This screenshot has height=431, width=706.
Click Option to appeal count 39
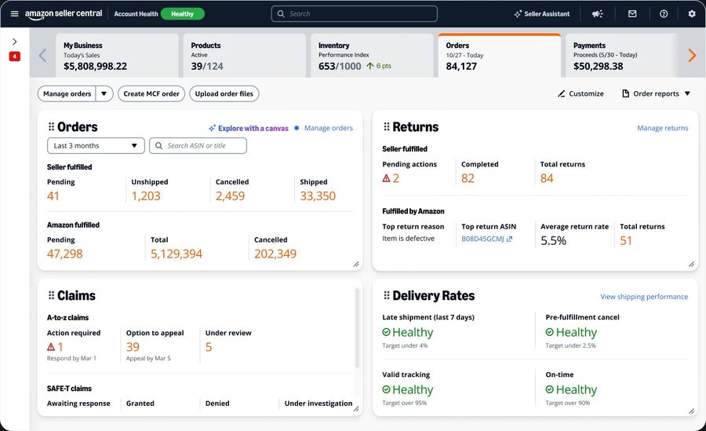(x=133, y=347)
